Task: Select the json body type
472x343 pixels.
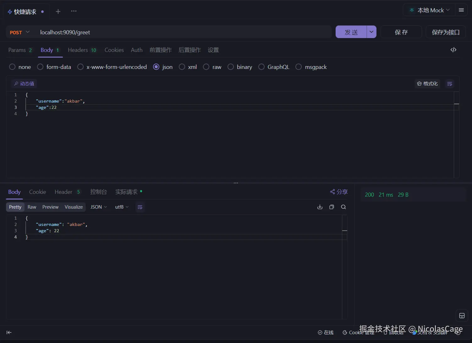Action: point(163,67)
